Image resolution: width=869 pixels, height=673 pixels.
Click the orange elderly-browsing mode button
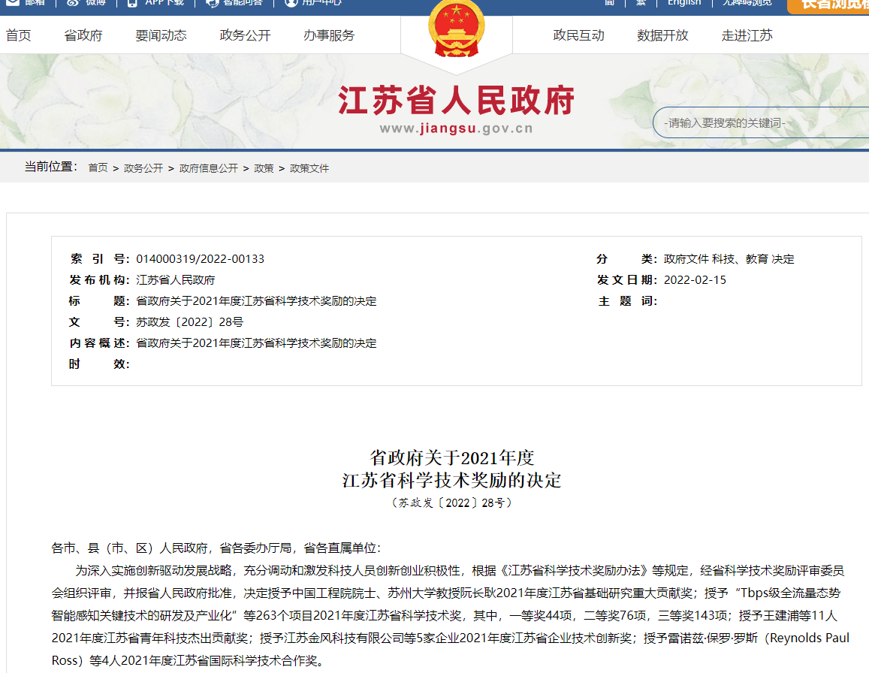pos(828,5)
